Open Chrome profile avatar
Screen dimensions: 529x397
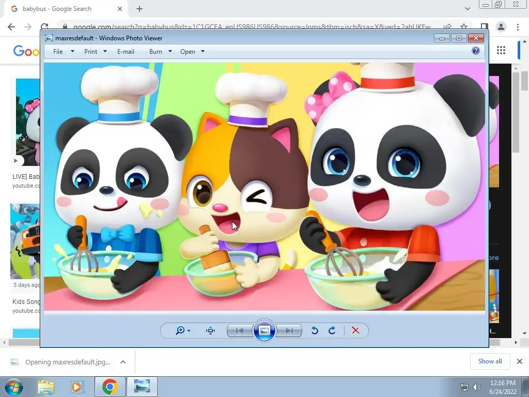point(501,27)
